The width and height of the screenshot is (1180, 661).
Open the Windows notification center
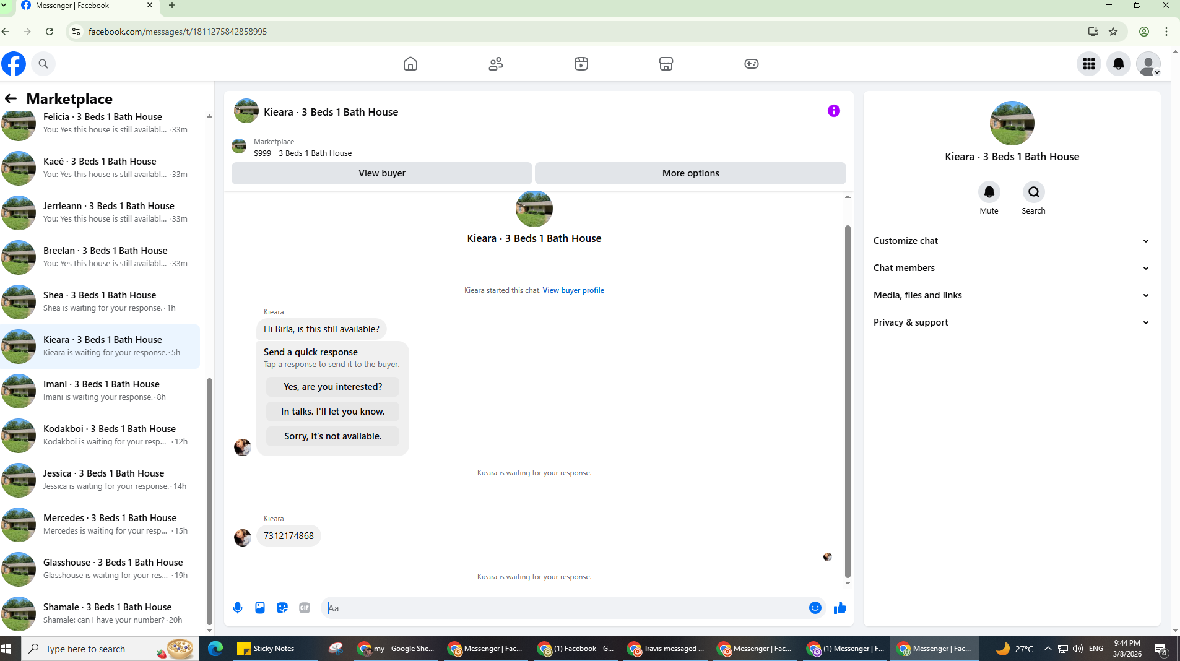pyautogui.click(x=1161, y=649)
